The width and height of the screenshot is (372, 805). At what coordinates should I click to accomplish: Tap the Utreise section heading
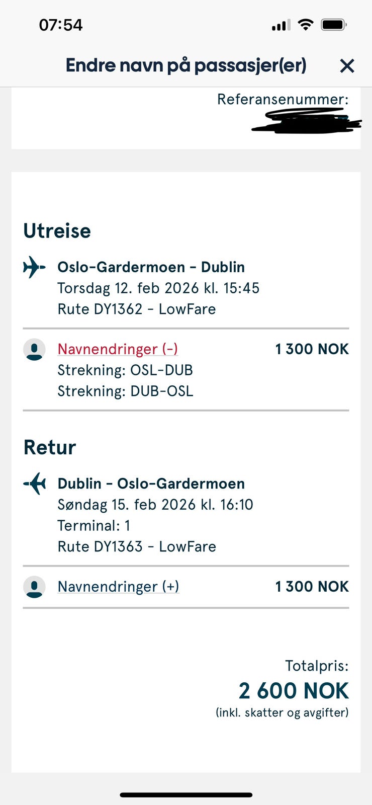pos(57,231)
